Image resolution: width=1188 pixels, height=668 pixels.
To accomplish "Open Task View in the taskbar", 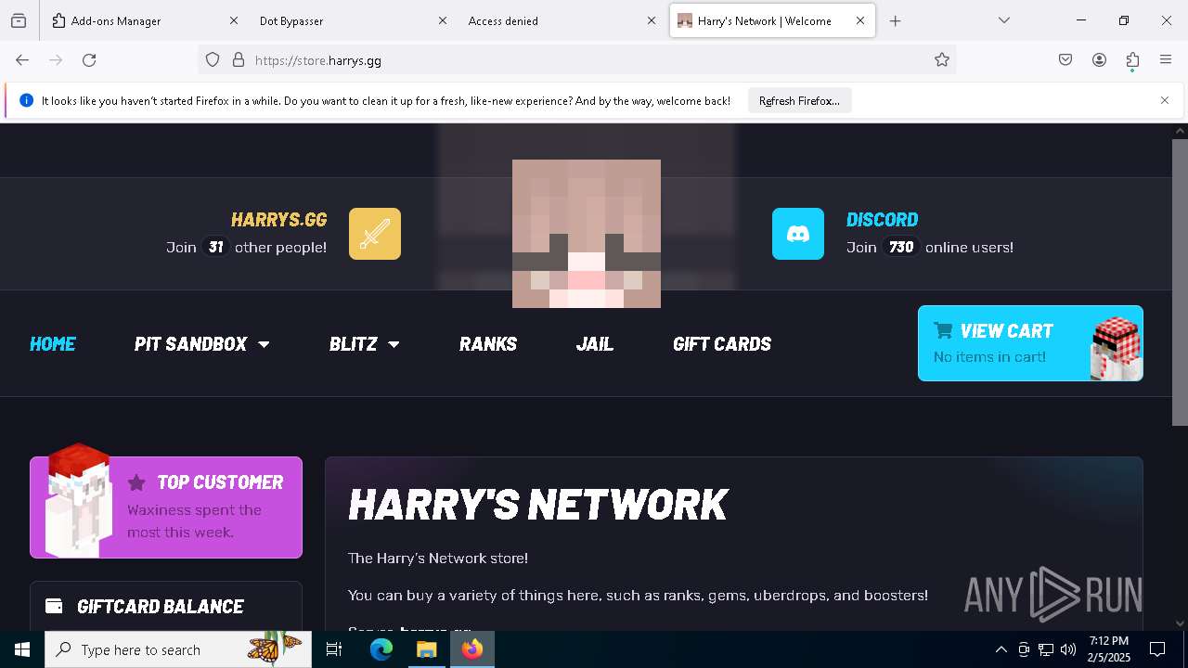I will pyautogui.click(x=334, y=649).
